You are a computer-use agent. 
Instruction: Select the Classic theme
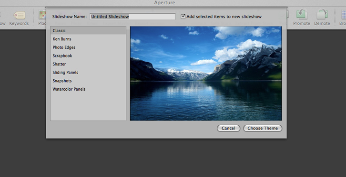pos(88,31)
